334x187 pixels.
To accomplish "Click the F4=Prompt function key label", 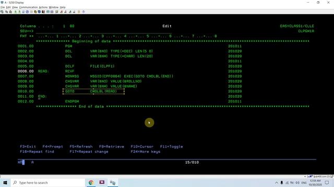I will [x=53, y=146].
